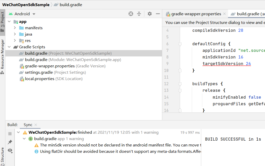The width and height of the screenshot is (265, 166).
Task: Click the Collapse All icon in Project panel
Action: click(x=139, y=14)
